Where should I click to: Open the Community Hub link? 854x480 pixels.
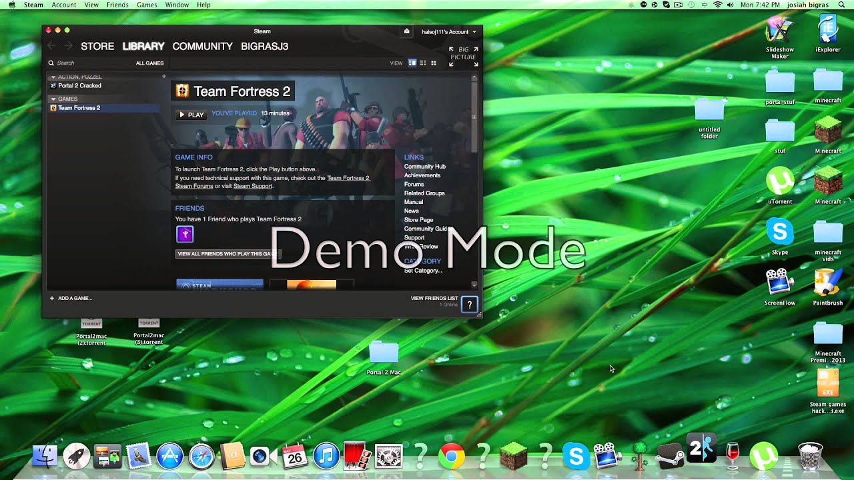[x=425, y=167]
